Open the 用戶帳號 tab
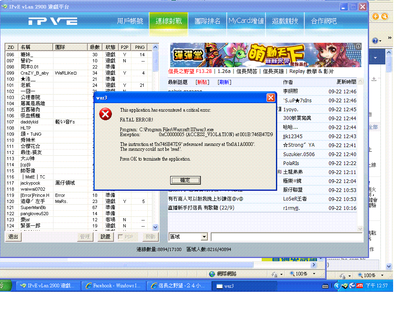The image size is (418, 313). point(130,21)
